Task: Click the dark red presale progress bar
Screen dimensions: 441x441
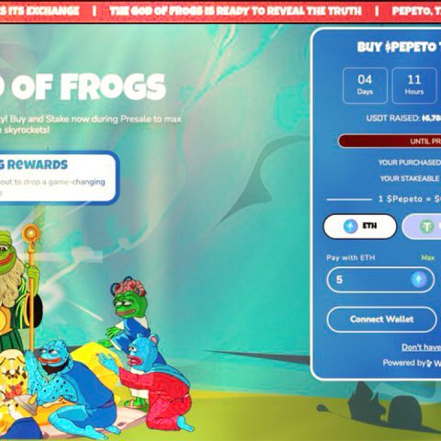Action: [390, 141]
